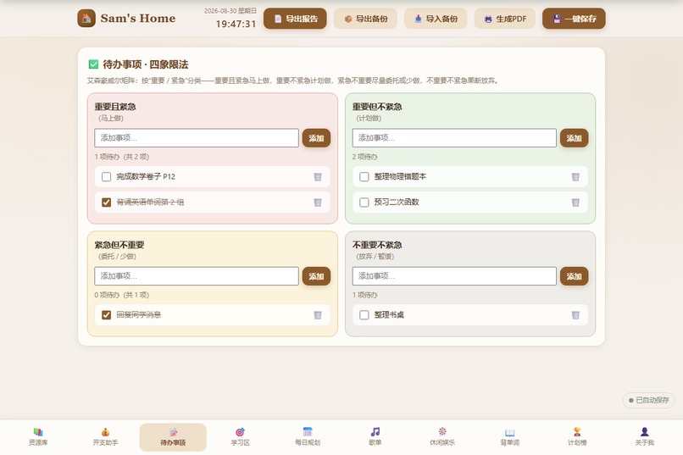683x455 pixels.
Task: Click 添加 in the 重要但不紧急 quadrant
Action: pyautogui.click(x=574, y=138)
